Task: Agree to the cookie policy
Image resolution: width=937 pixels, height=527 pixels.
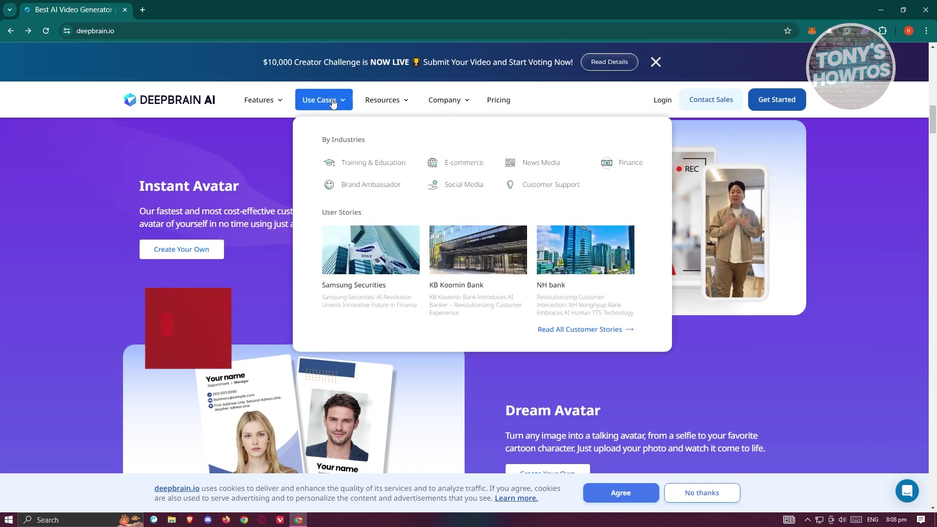Action: pyautogui.click(x=621, y=493)
